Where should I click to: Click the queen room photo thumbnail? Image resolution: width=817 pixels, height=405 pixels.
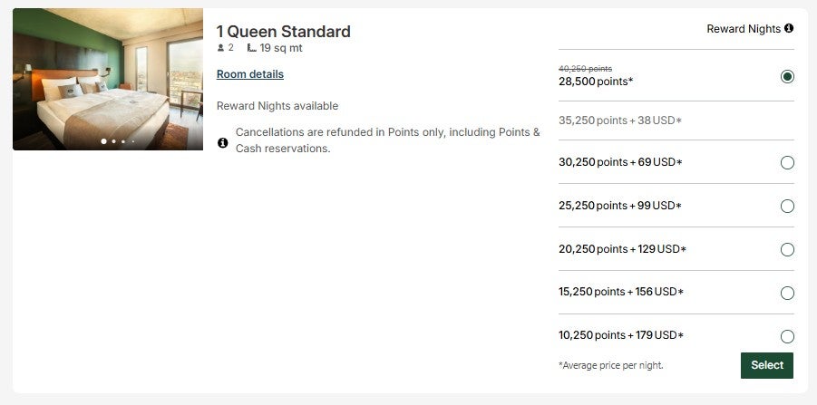point(108,80)
